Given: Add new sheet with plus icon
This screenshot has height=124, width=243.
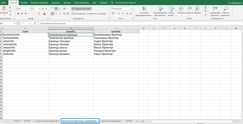Looking at the screenshot, I should [x=143, y=121].
